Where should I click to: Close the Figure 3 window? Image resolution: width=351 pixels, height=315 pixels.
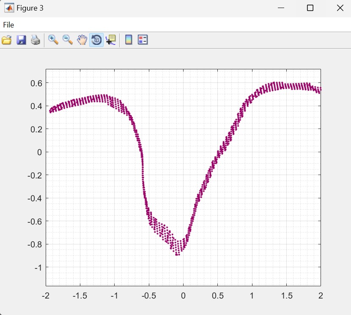pos(340,8)
